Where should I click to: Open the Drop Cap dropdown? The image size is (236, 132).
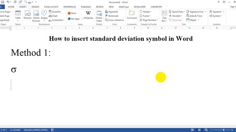[x=176, y=20]
